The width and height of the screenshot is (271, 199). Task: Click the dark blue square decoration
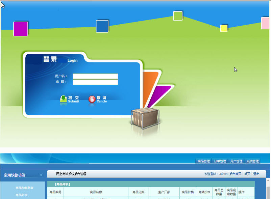click(102, 26)
